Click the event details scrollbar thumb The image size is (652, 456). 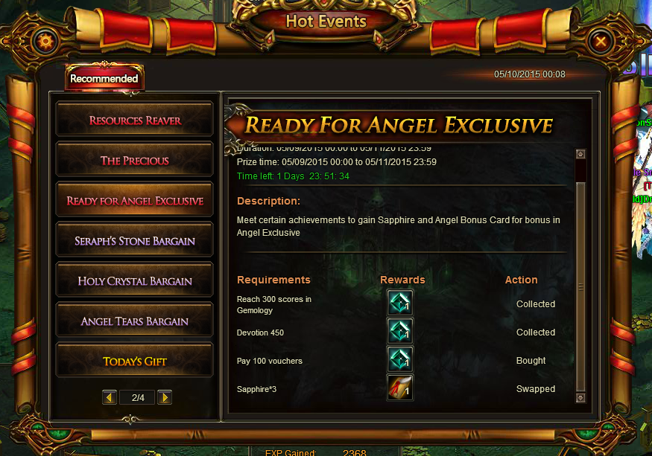[x=580, y=286]
